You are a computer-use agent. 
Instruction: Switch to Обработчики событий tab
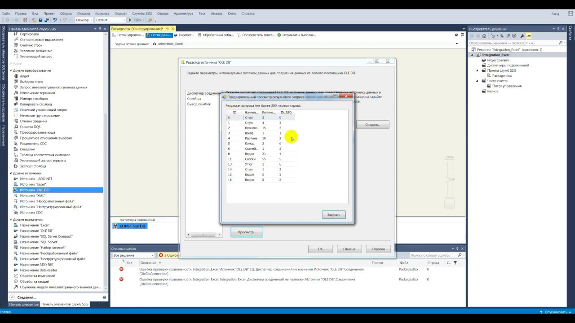pyautogui.click(x=215, y=35)
